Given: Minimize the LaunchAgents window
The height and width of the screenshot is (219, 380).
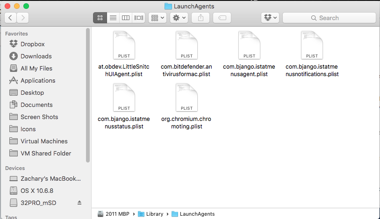Looking at the screenshot, I should tap(17, 6).
